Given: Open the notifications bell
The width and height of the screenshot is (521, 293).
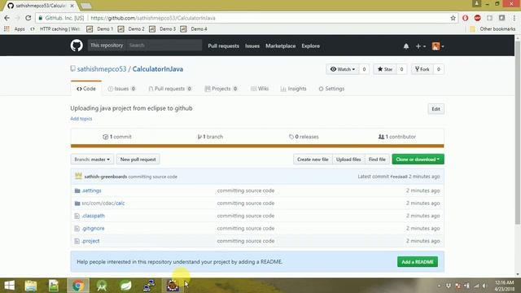Looking at the screenshot, I should pyautogui.click(x=406, y=46).
